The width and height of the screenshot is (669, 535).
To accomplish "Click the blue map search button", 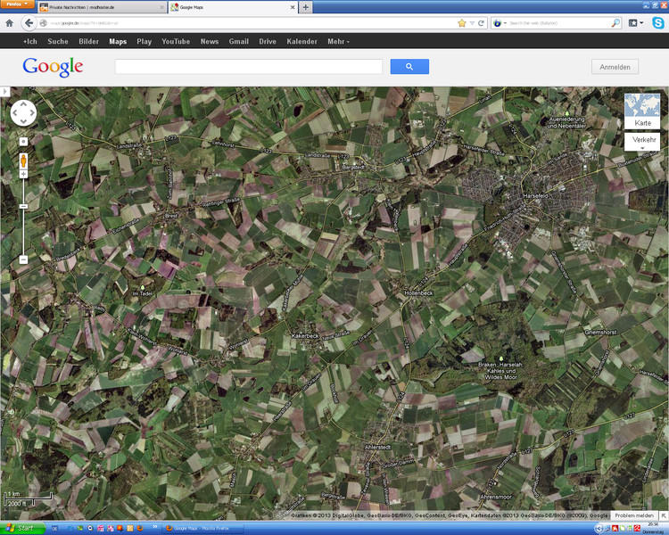I will click(409, 67).
